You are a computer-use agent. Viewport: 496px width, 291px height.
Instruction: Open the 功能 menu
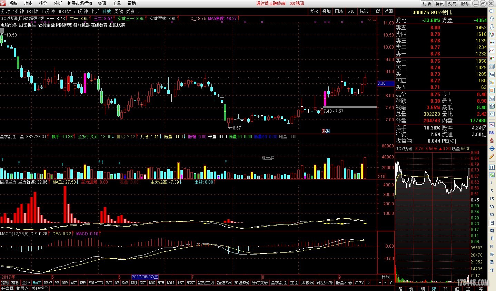coord(28,3)
